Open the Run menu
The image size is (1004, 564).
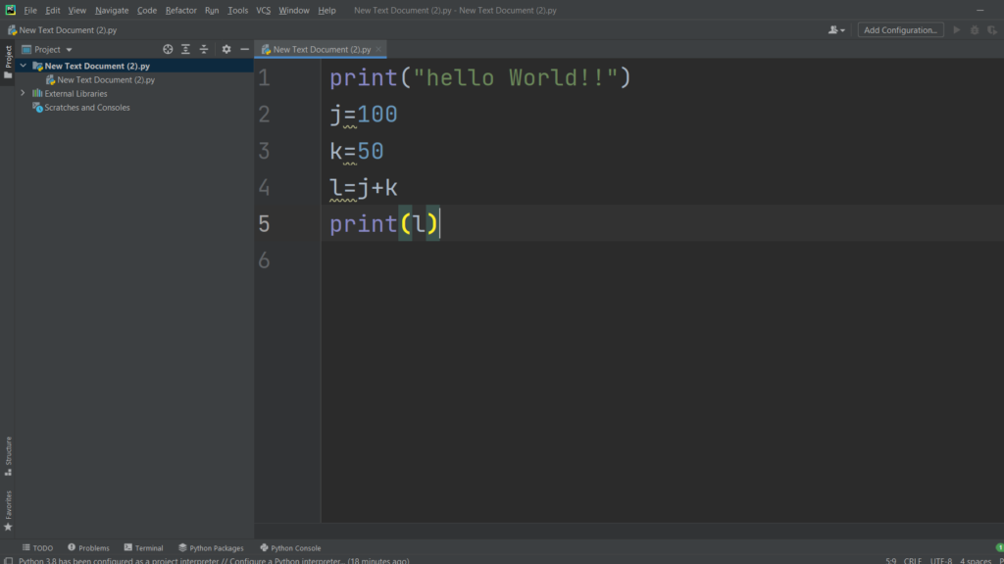click(x=212, y=10)
